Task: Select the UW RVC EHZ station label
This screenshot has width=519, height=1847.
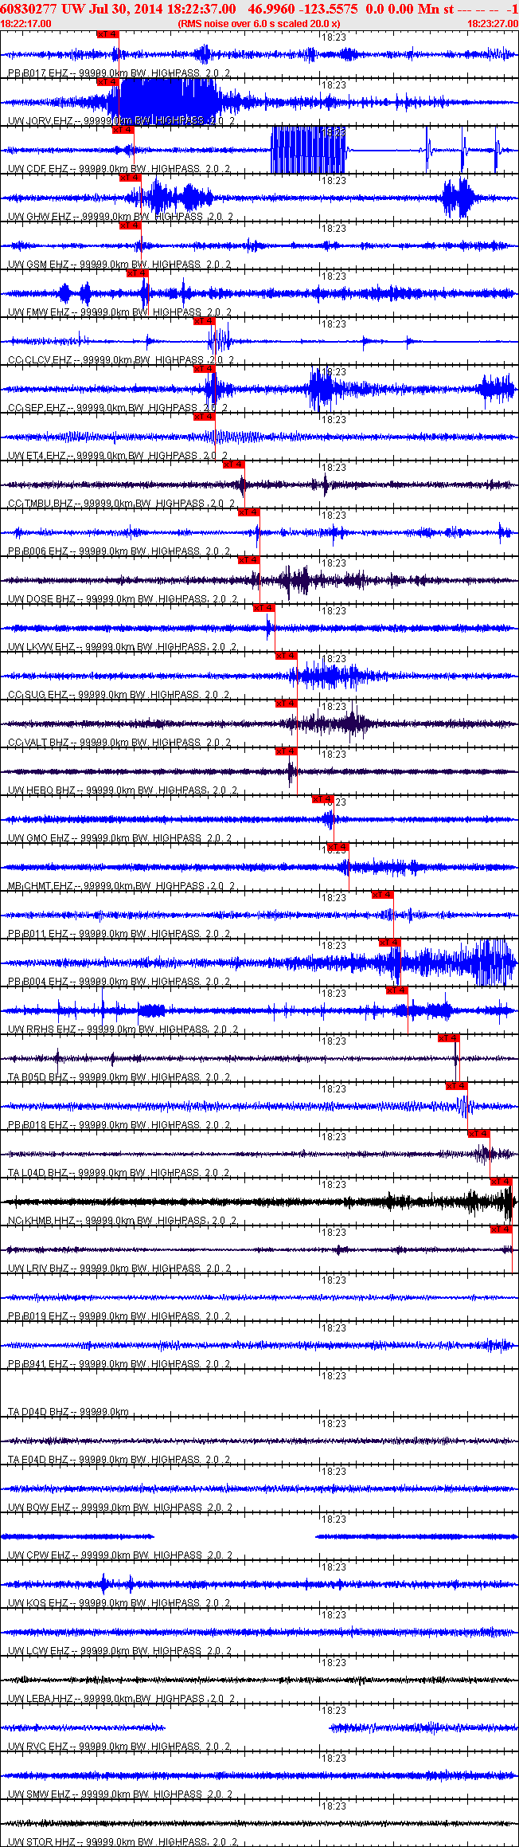Action: point(39,1746)
